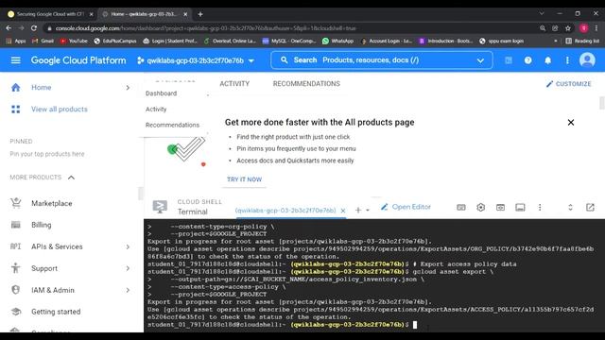Open Support in the sidebar
605x340 pixels.
(44, 268)
